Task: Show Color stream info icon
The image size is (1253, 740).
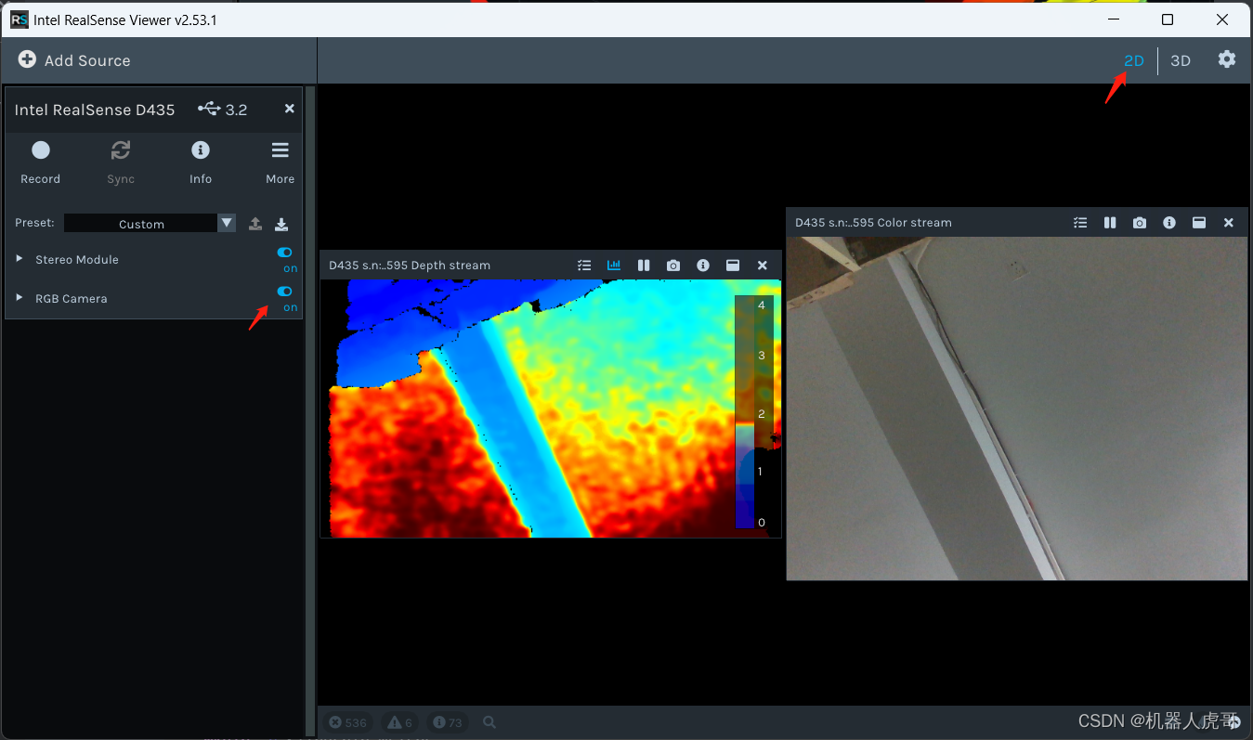Action: 1169,223
